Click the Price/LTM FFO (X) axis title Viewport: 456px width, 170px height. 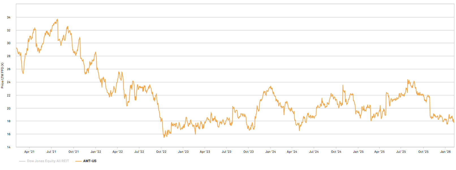point(3,76)
